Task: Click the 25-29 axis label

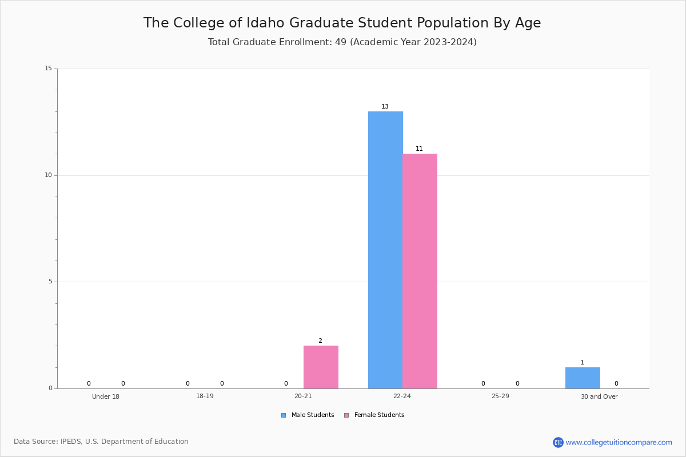Action: 500,396
